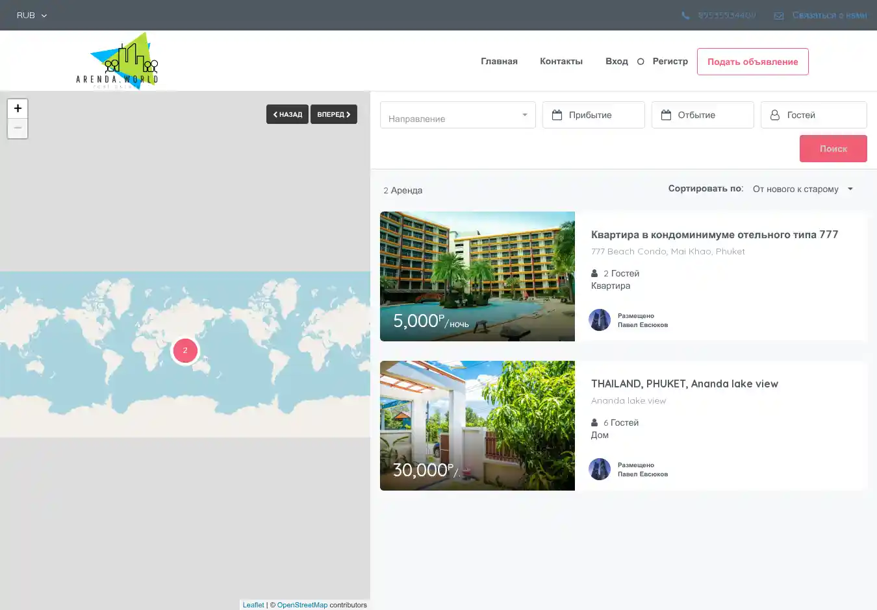Open the 777 Beach Condo listing photo
Viewport: 877px width, 610px height.
[x=477, y=276]
